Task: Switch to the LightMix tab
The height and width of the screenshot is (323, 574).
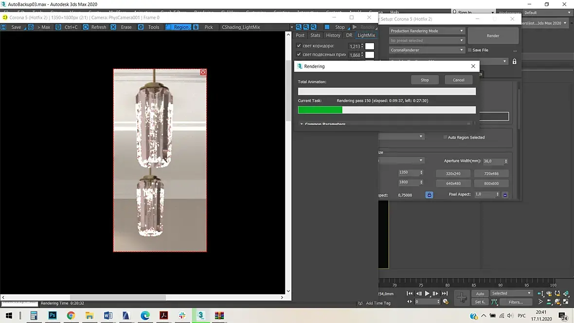Action: tap(366, 35)
